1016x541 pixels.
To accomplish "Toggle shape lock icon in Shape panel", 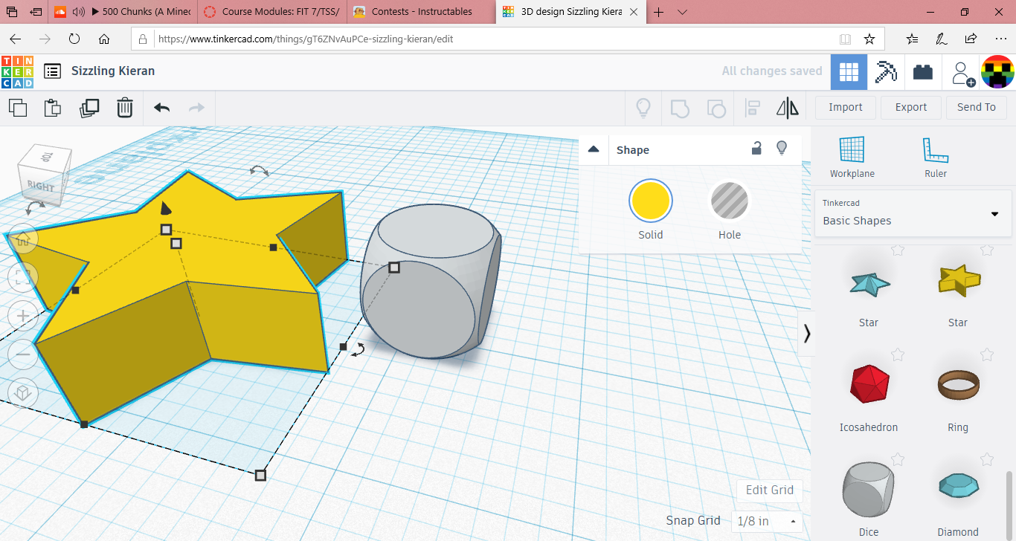I will [x=756, y=148].
